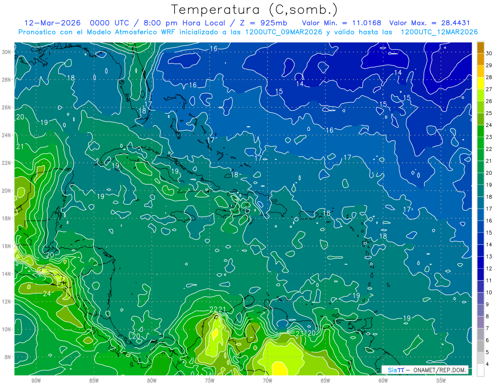Pick the green legend swatch between 23 and 24

pos(480,131)
